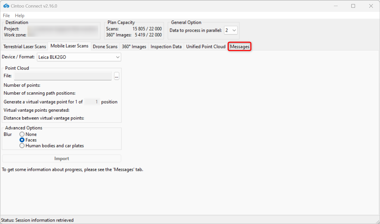Open the 360° Images tab
The height and width of the screenshot is (224, 380).
(134, 47)
